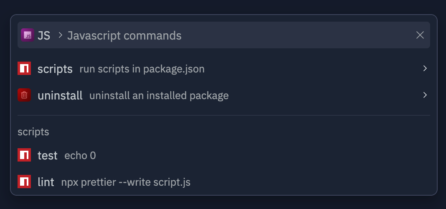446x209 pixels.
Task: Click the 'run scripts in package.json' description
Action: pyautogui.click(x=142, y=69)
